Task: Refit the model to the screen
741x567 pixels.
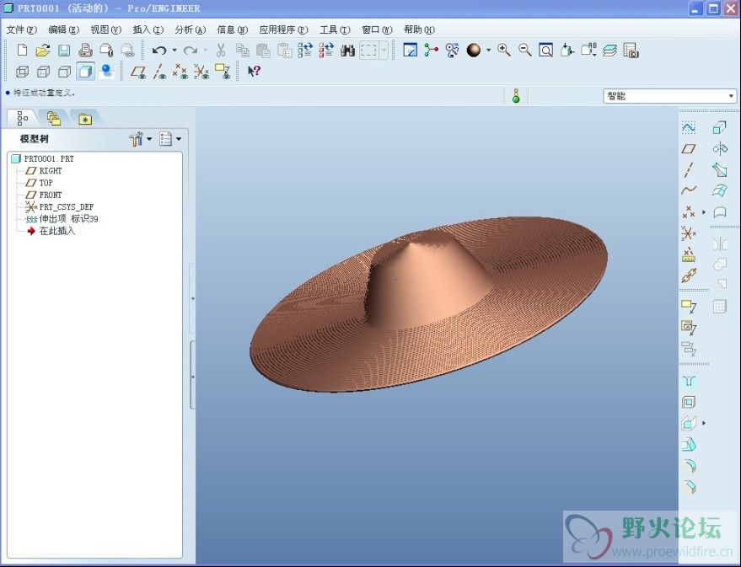Action: (x=545, y=50)
